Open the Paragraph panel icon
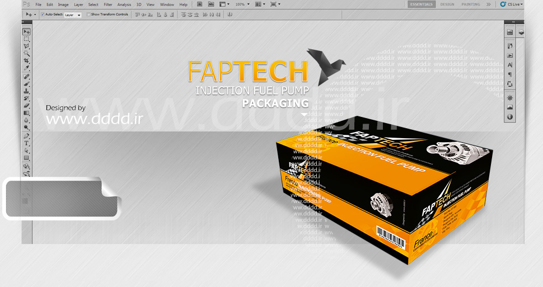543x287 pixels. coord(510,74)
